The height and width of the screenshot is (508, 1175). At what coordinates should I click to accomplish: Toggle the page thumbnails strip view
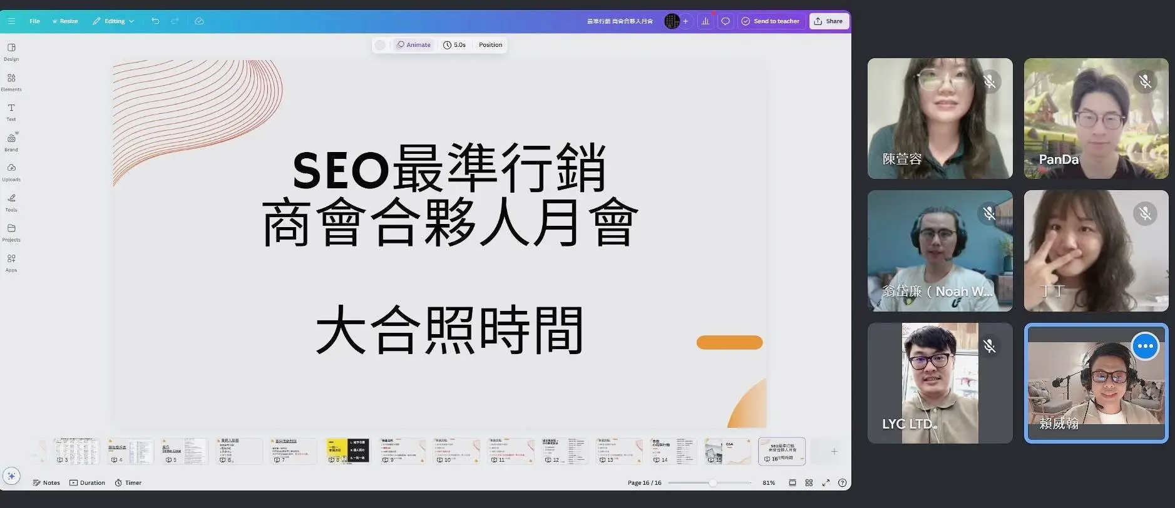click(x=793, y=483)
